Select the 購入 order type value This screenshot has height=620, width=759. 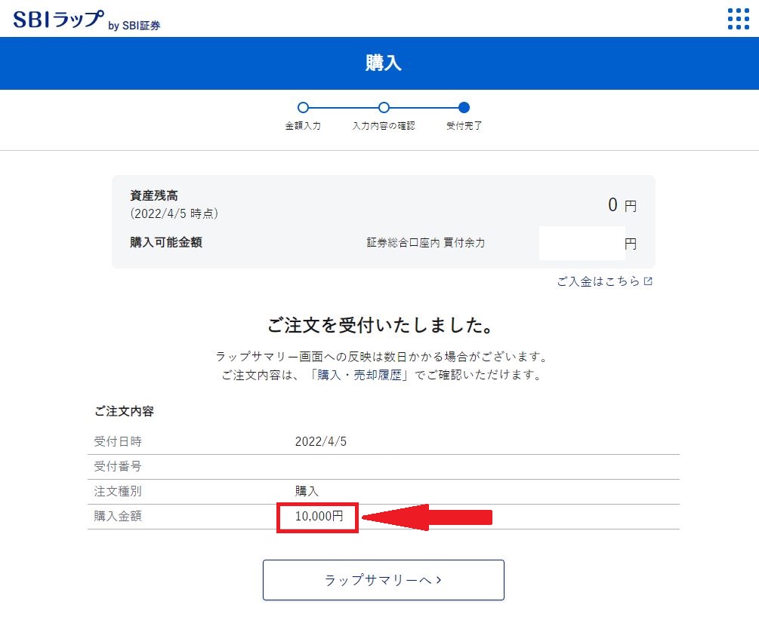coord(307,491)
